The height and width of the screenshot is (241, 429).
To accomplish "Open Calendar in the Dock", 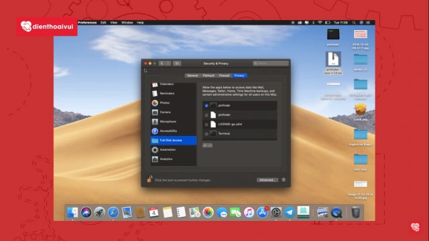I will point(154,212).
